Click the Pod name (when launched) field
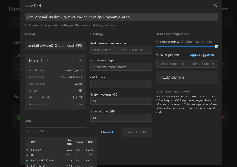This screenshot has height=167, width=237. point(121,50)
